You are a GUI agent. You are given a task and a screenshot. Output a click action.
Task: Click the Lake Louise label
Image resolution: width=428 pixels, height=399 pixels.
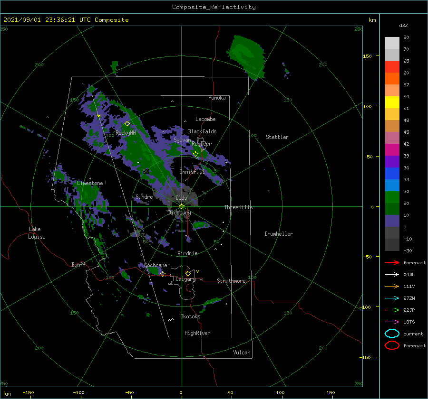click(37, 233)
